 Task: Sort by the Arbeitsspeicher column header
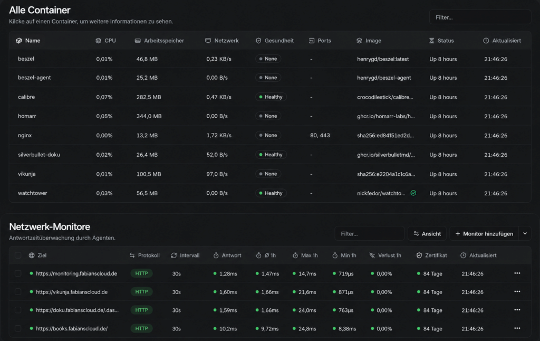click(x=159, y=41)
